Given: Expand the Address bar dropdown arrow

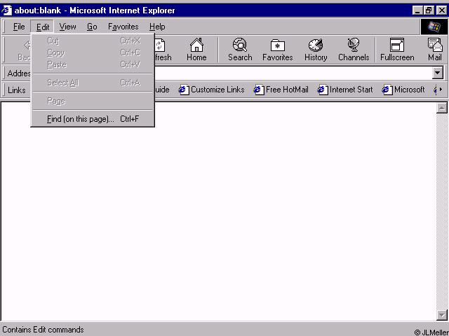Looking at the screenshot, I should (x=438, y=73).
